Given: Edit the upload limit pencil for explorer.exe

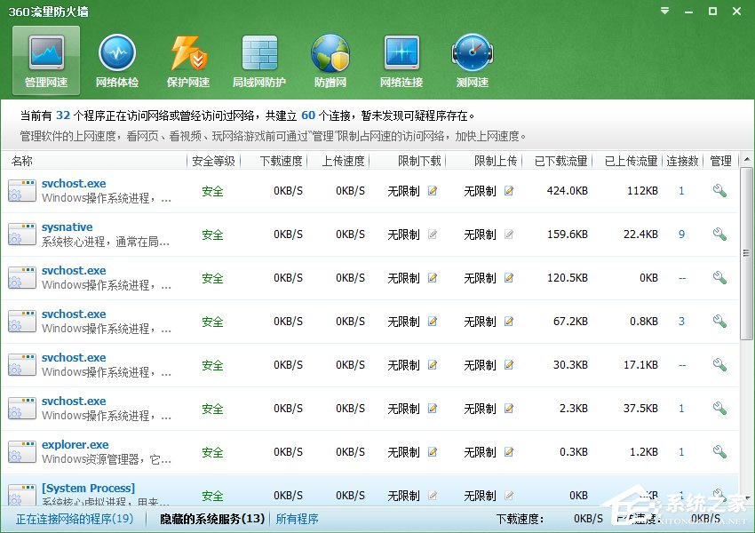Looking at the screenshot, I should (508, 452).
